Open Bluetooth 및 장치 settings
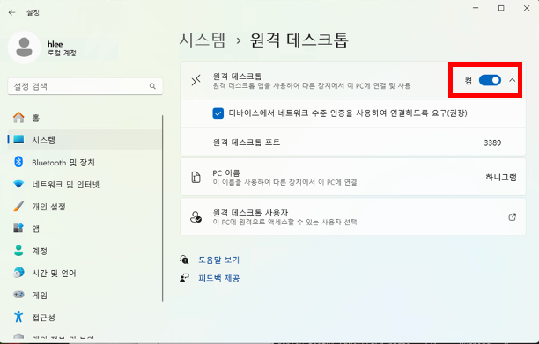 (x=85, y=162)
